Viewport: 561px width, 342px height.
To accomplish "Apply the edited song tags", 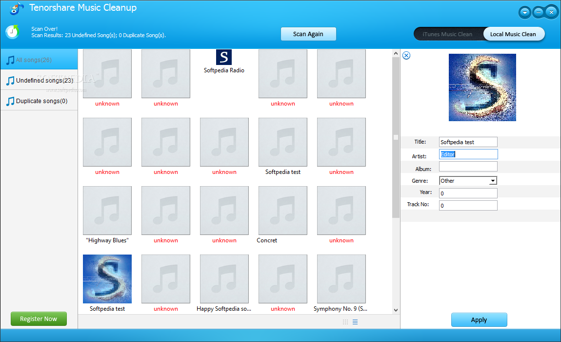I will point(479,320).
